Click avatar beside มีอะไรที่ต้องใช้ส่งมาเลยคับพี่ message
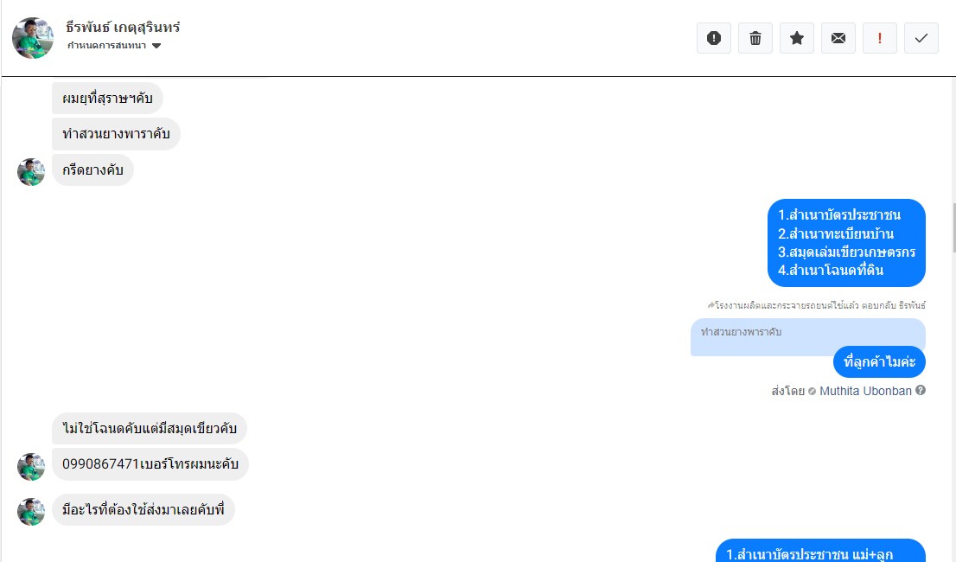 pyautogui.click(x=30, y=511)
